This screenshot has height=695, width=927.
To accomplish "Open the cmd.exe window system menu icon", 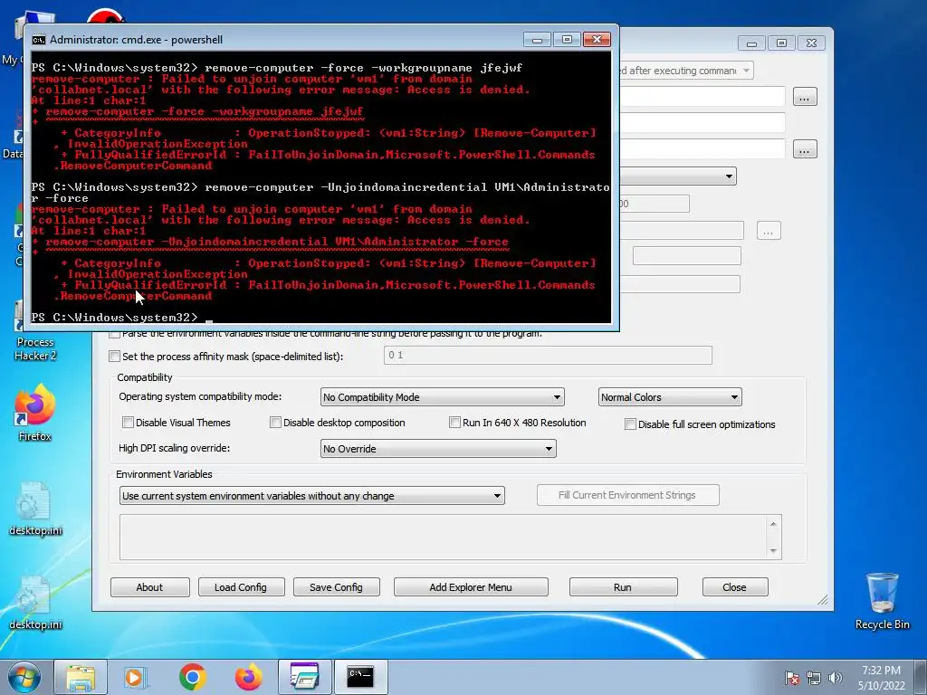I will 39,40.
